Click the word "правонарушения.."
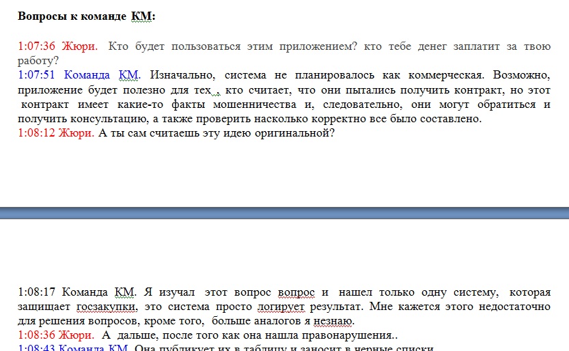 (350, 336)
